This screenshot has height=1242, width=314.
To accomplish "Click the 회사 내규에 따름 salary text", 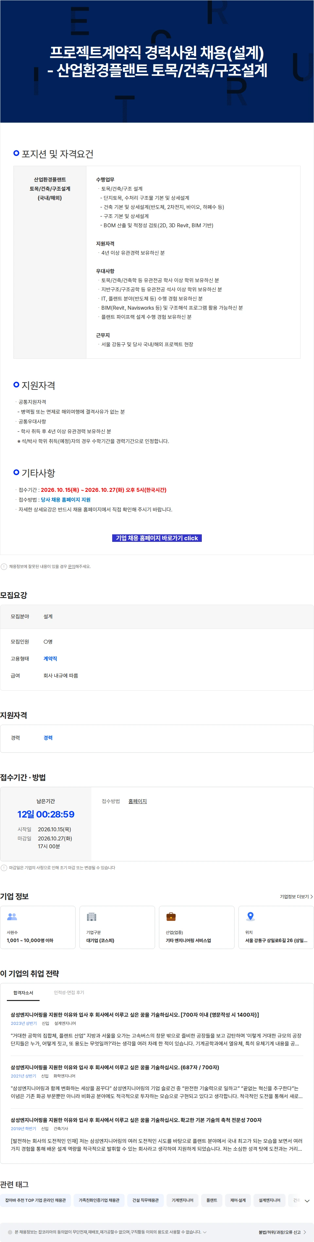I will pos(61,676).
